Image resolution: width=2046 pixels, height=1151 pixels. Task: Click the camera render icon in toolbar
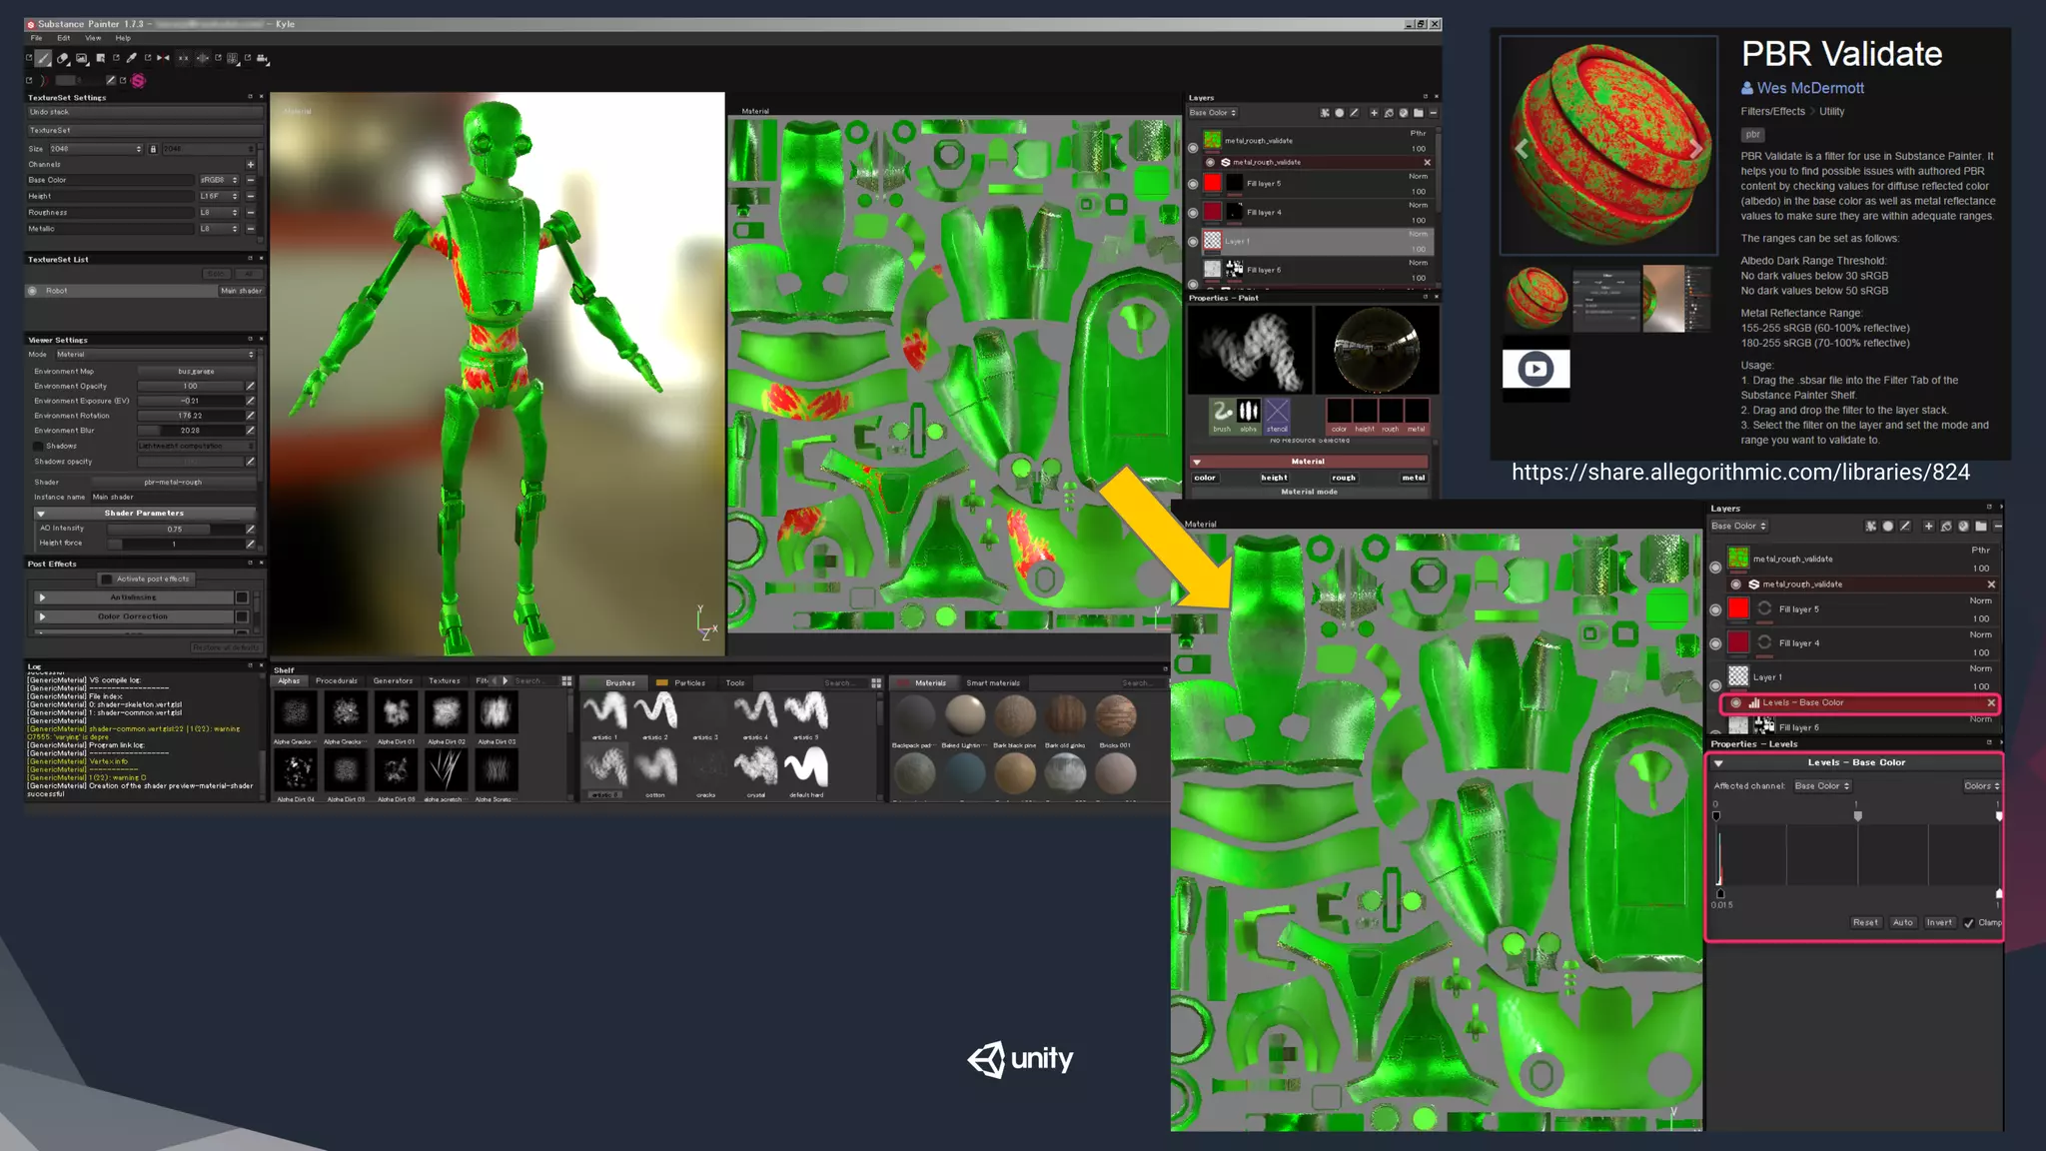pos(262,58)
